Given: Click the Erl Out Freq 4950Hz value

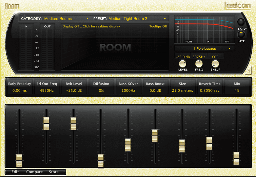Looking at the screenshot, I should click(x=47, y=90).
